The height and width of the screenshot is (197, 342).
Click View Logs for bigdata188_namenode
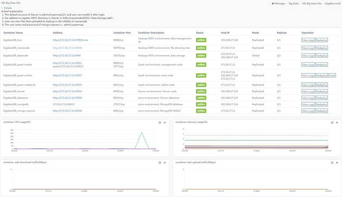tap(308, 48)
